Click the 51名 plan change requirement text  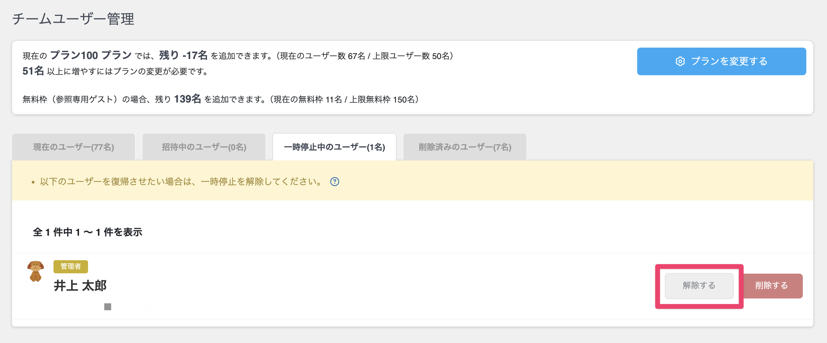33,71
